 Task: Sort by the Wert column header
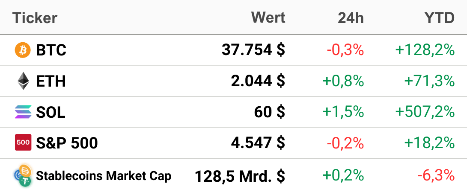[268, 17]
